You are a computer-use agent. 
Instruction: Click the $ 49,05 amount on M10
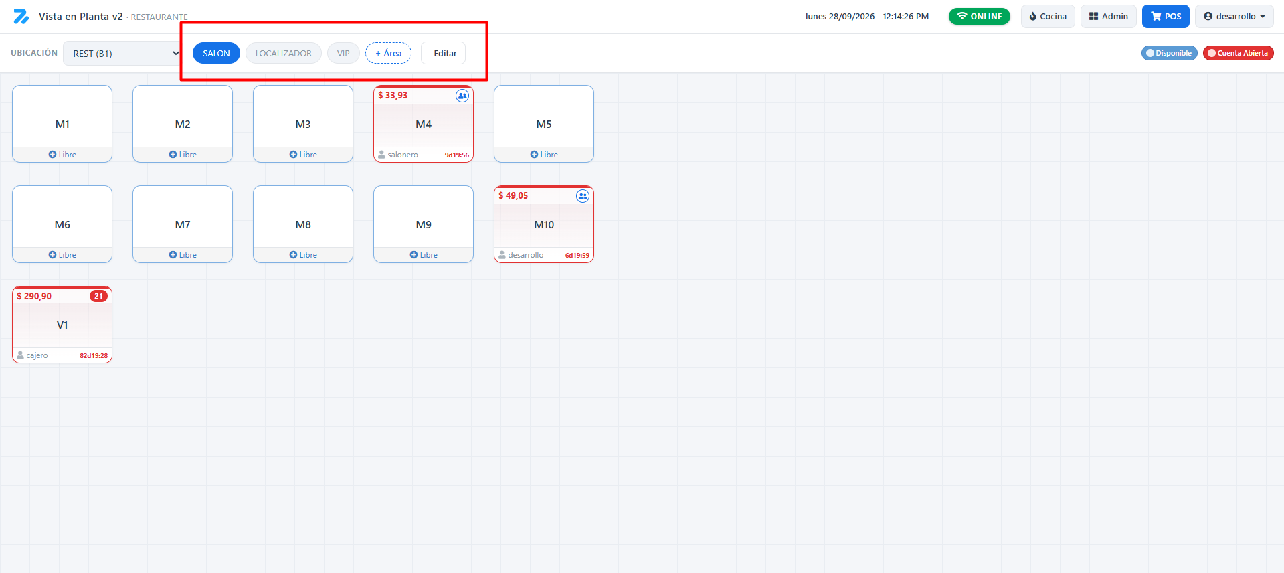point(513,195)
